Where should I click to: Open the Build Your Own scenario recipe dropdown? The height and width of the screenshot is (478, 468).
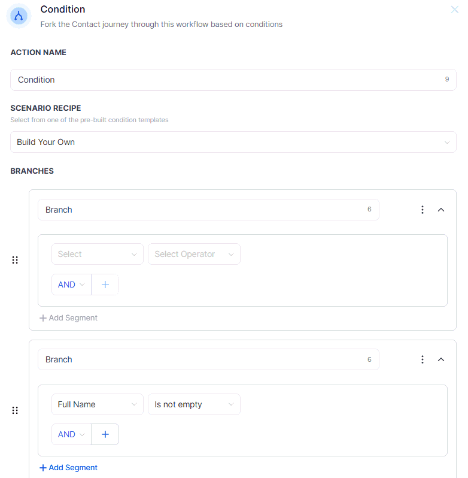click(233, 142)
